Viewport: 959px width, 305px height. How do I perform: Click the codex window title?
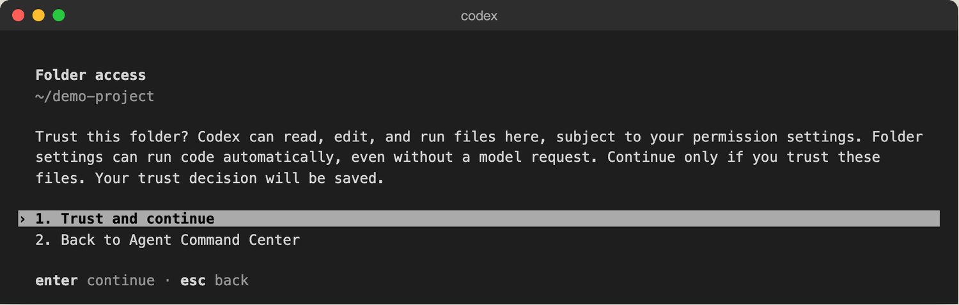[479, 15]
